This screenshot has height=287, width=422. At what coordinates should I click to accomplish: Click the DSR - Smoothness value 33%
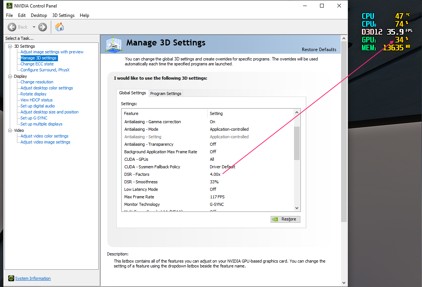click(x=214, y=182)
